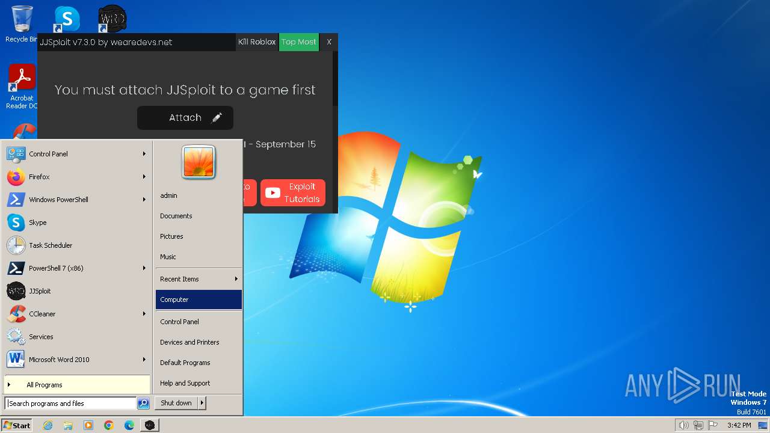The height and width of the screenshot is (433, 770).
Task: Open the Skype desktop shortcut
Action: [67, 19]
